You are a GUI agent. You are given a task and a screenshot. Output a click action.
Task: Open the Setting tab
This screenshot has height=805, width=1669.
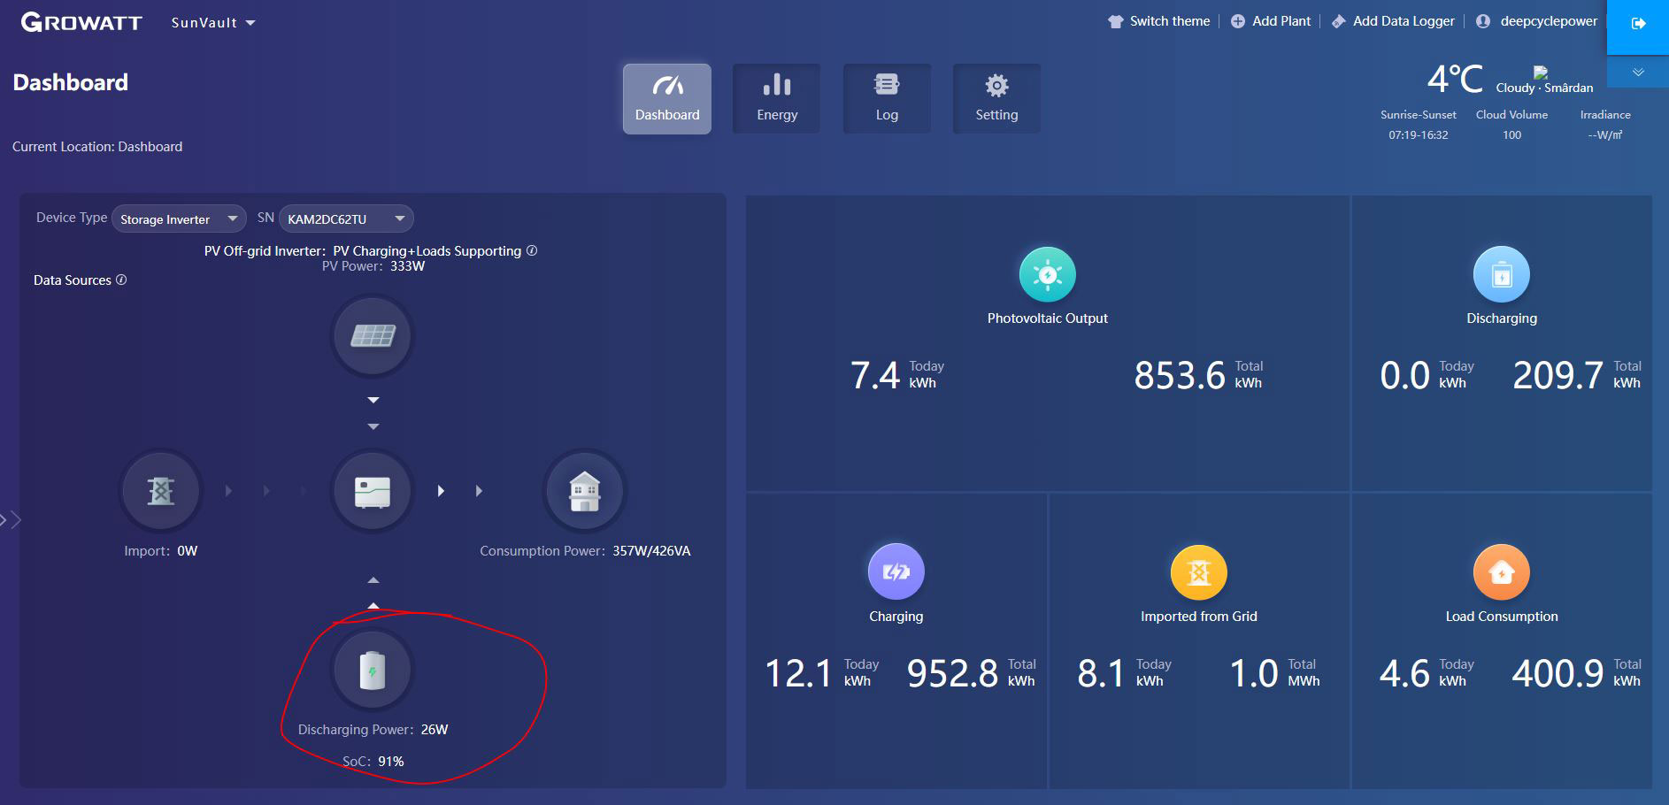996,98
